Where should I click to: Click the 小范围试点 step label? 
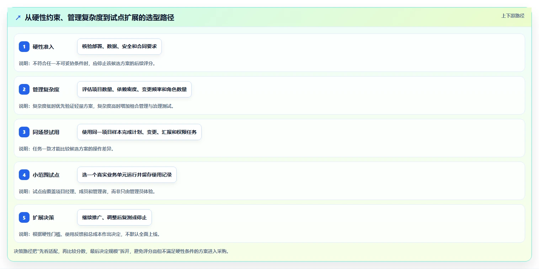pos(46,175)
